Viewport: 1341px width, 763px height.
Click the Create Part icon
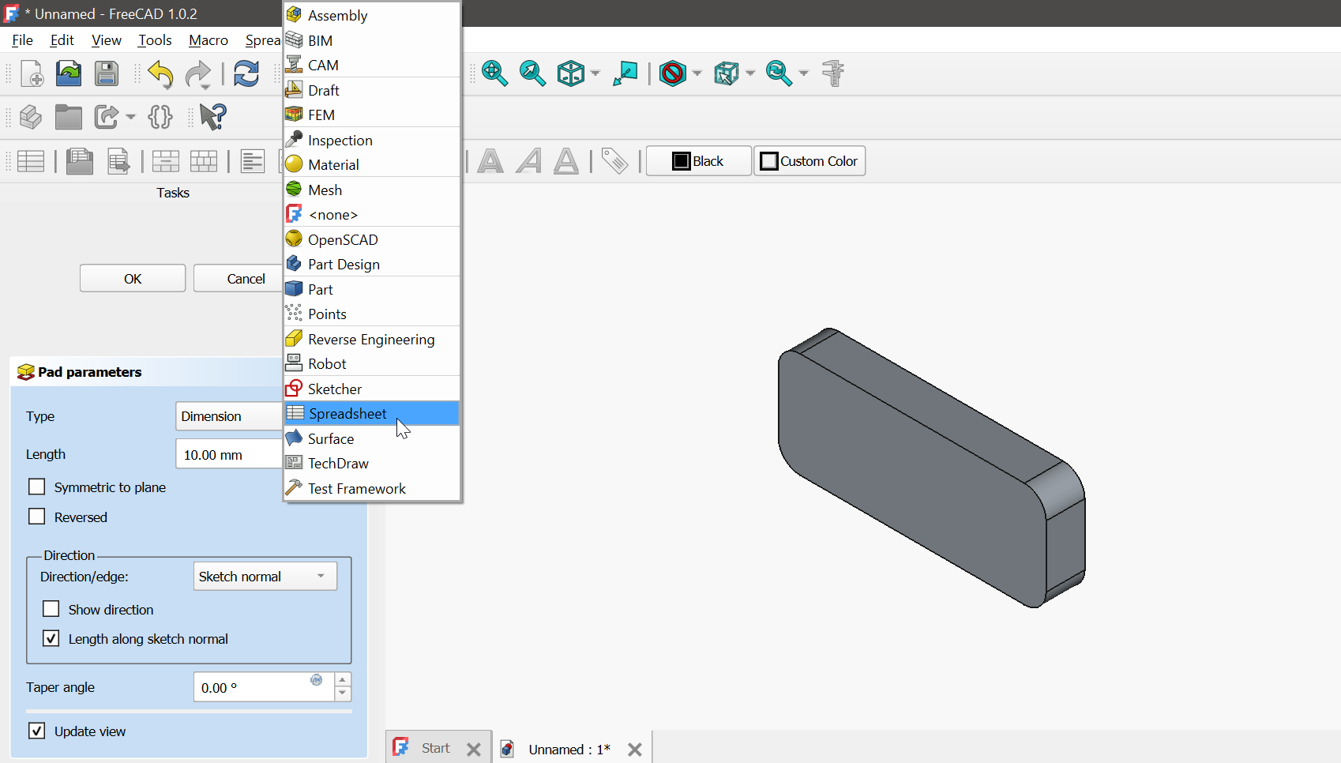pyautogui.click(x=31, y=117)
